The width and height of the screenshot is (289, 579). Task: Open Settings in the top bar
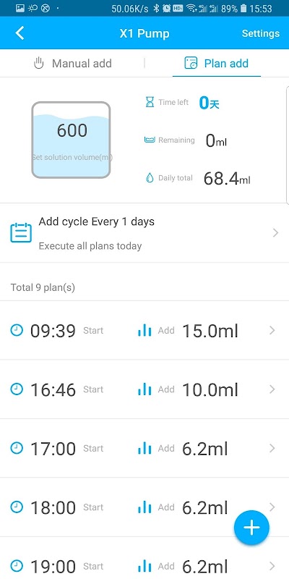[261, 33]
